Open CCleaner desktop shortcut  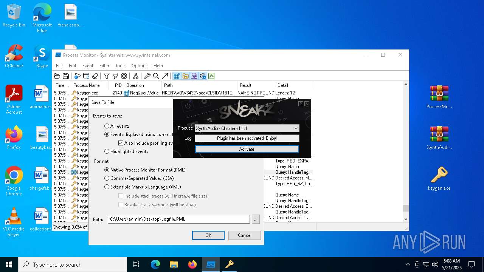point(14,56)
